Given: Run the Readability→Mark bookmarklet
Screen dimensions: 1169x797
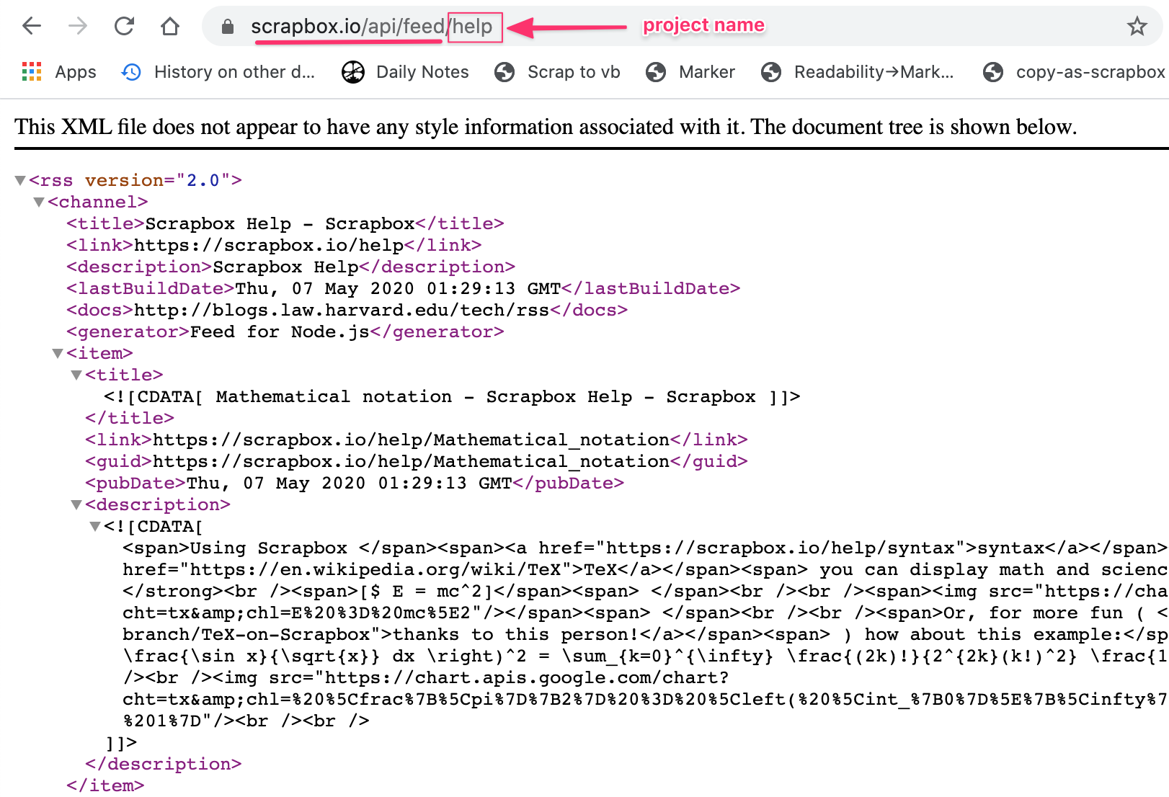Looking at the screenshot, I should tap(858, 72).
